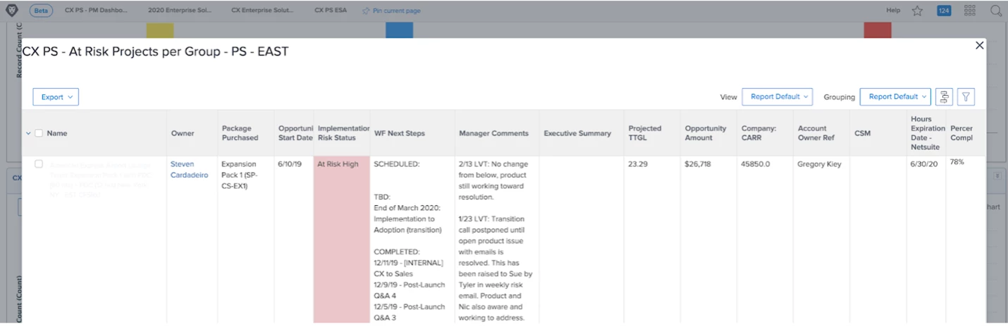Open the Export dropdown
Viewport: 1008px width, 327px height.
pos(56,97)
